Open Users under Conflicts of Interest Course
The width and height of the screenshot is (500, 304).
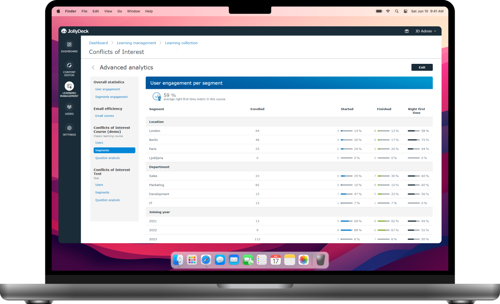(99, 143)
